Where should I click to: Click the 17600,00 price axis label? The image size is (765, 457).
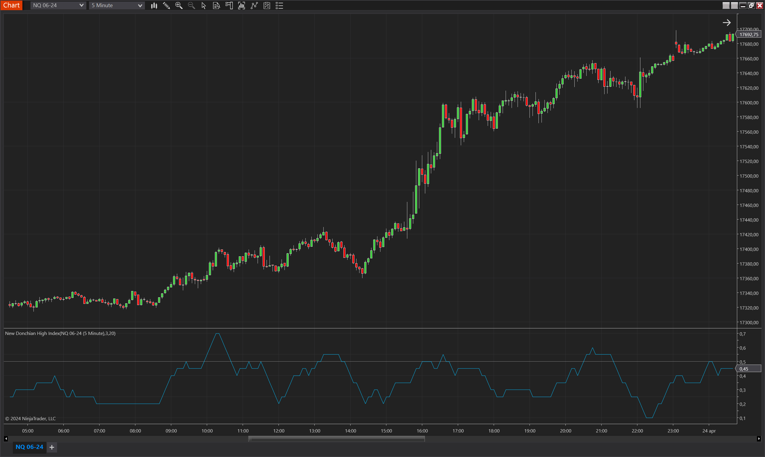click(749, 103)
